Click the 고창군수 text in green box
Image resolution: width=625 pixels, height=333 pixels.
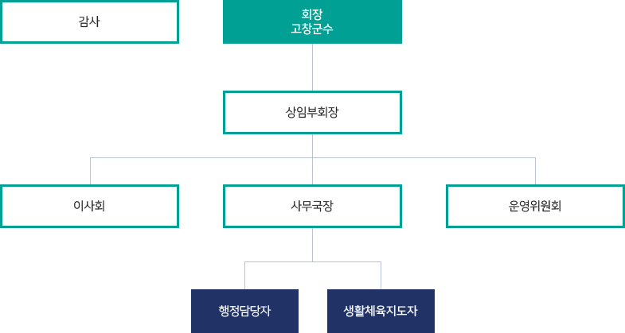312,29
